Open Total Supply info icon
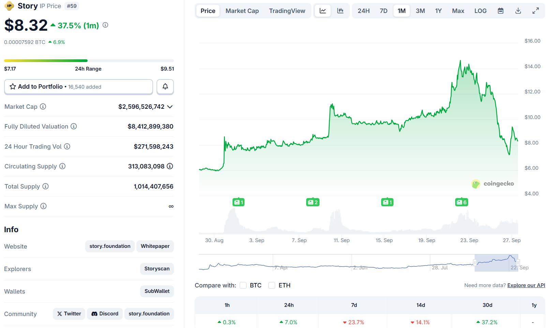 pos(45,186)
